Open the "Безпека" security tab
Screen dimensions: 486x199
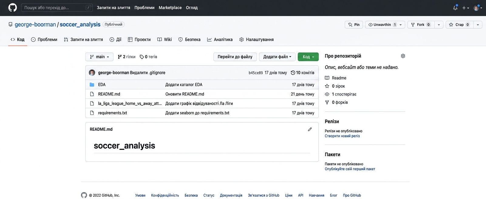click(x=189, y=39)
